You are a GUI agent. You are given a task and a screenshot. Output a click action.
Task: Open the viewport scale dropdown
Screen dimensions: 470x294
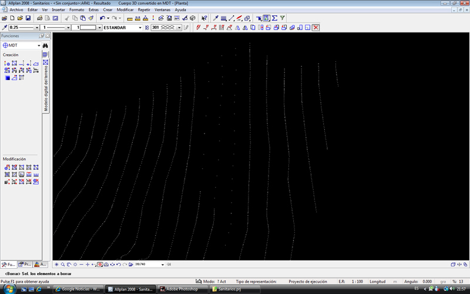[163, 265]
